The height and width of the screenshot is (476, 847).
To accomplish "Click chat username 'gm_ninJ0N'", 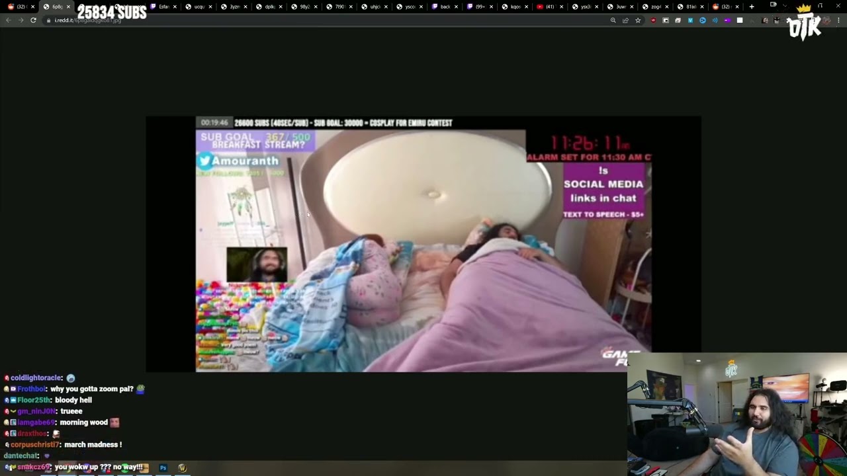I will click(36, 411).
